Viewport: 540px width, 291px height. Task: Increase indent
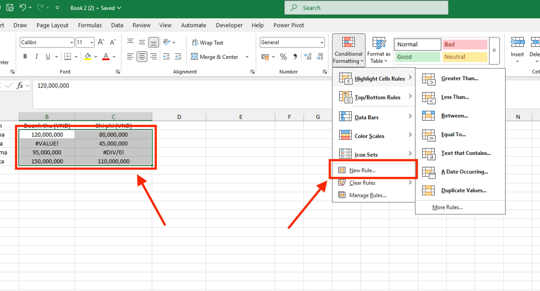[178, 57]
